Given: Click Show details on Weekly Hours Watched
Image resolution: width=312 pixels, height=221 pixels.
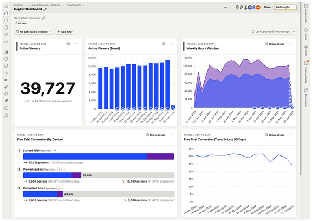Looking at the screenshot, I should coord(275,44).
